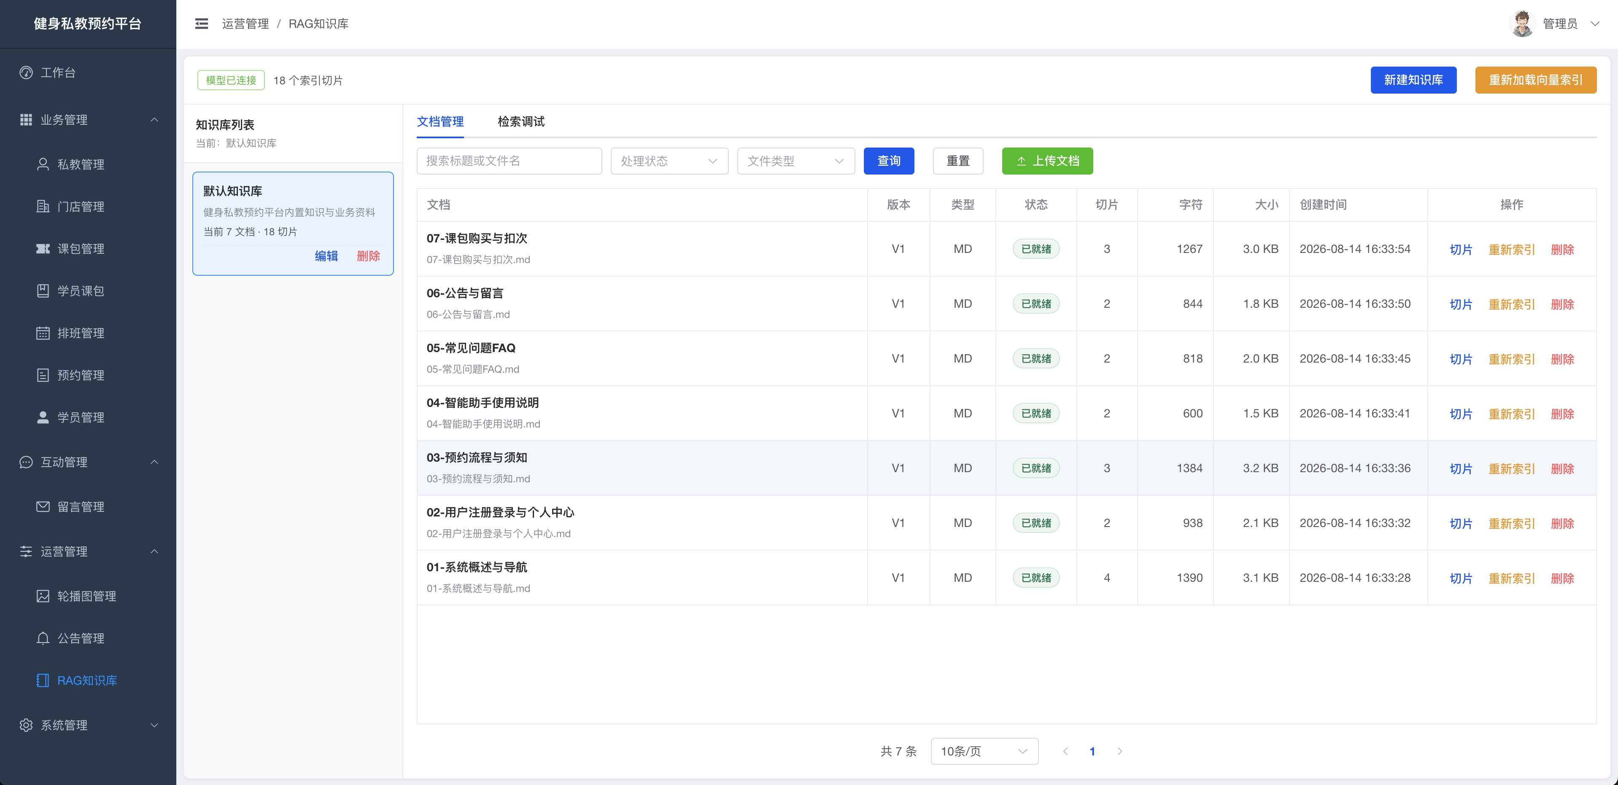Collapse the 业务管理 menu chevron
Screen dimensions: 1618x785
tap(154, 120)
